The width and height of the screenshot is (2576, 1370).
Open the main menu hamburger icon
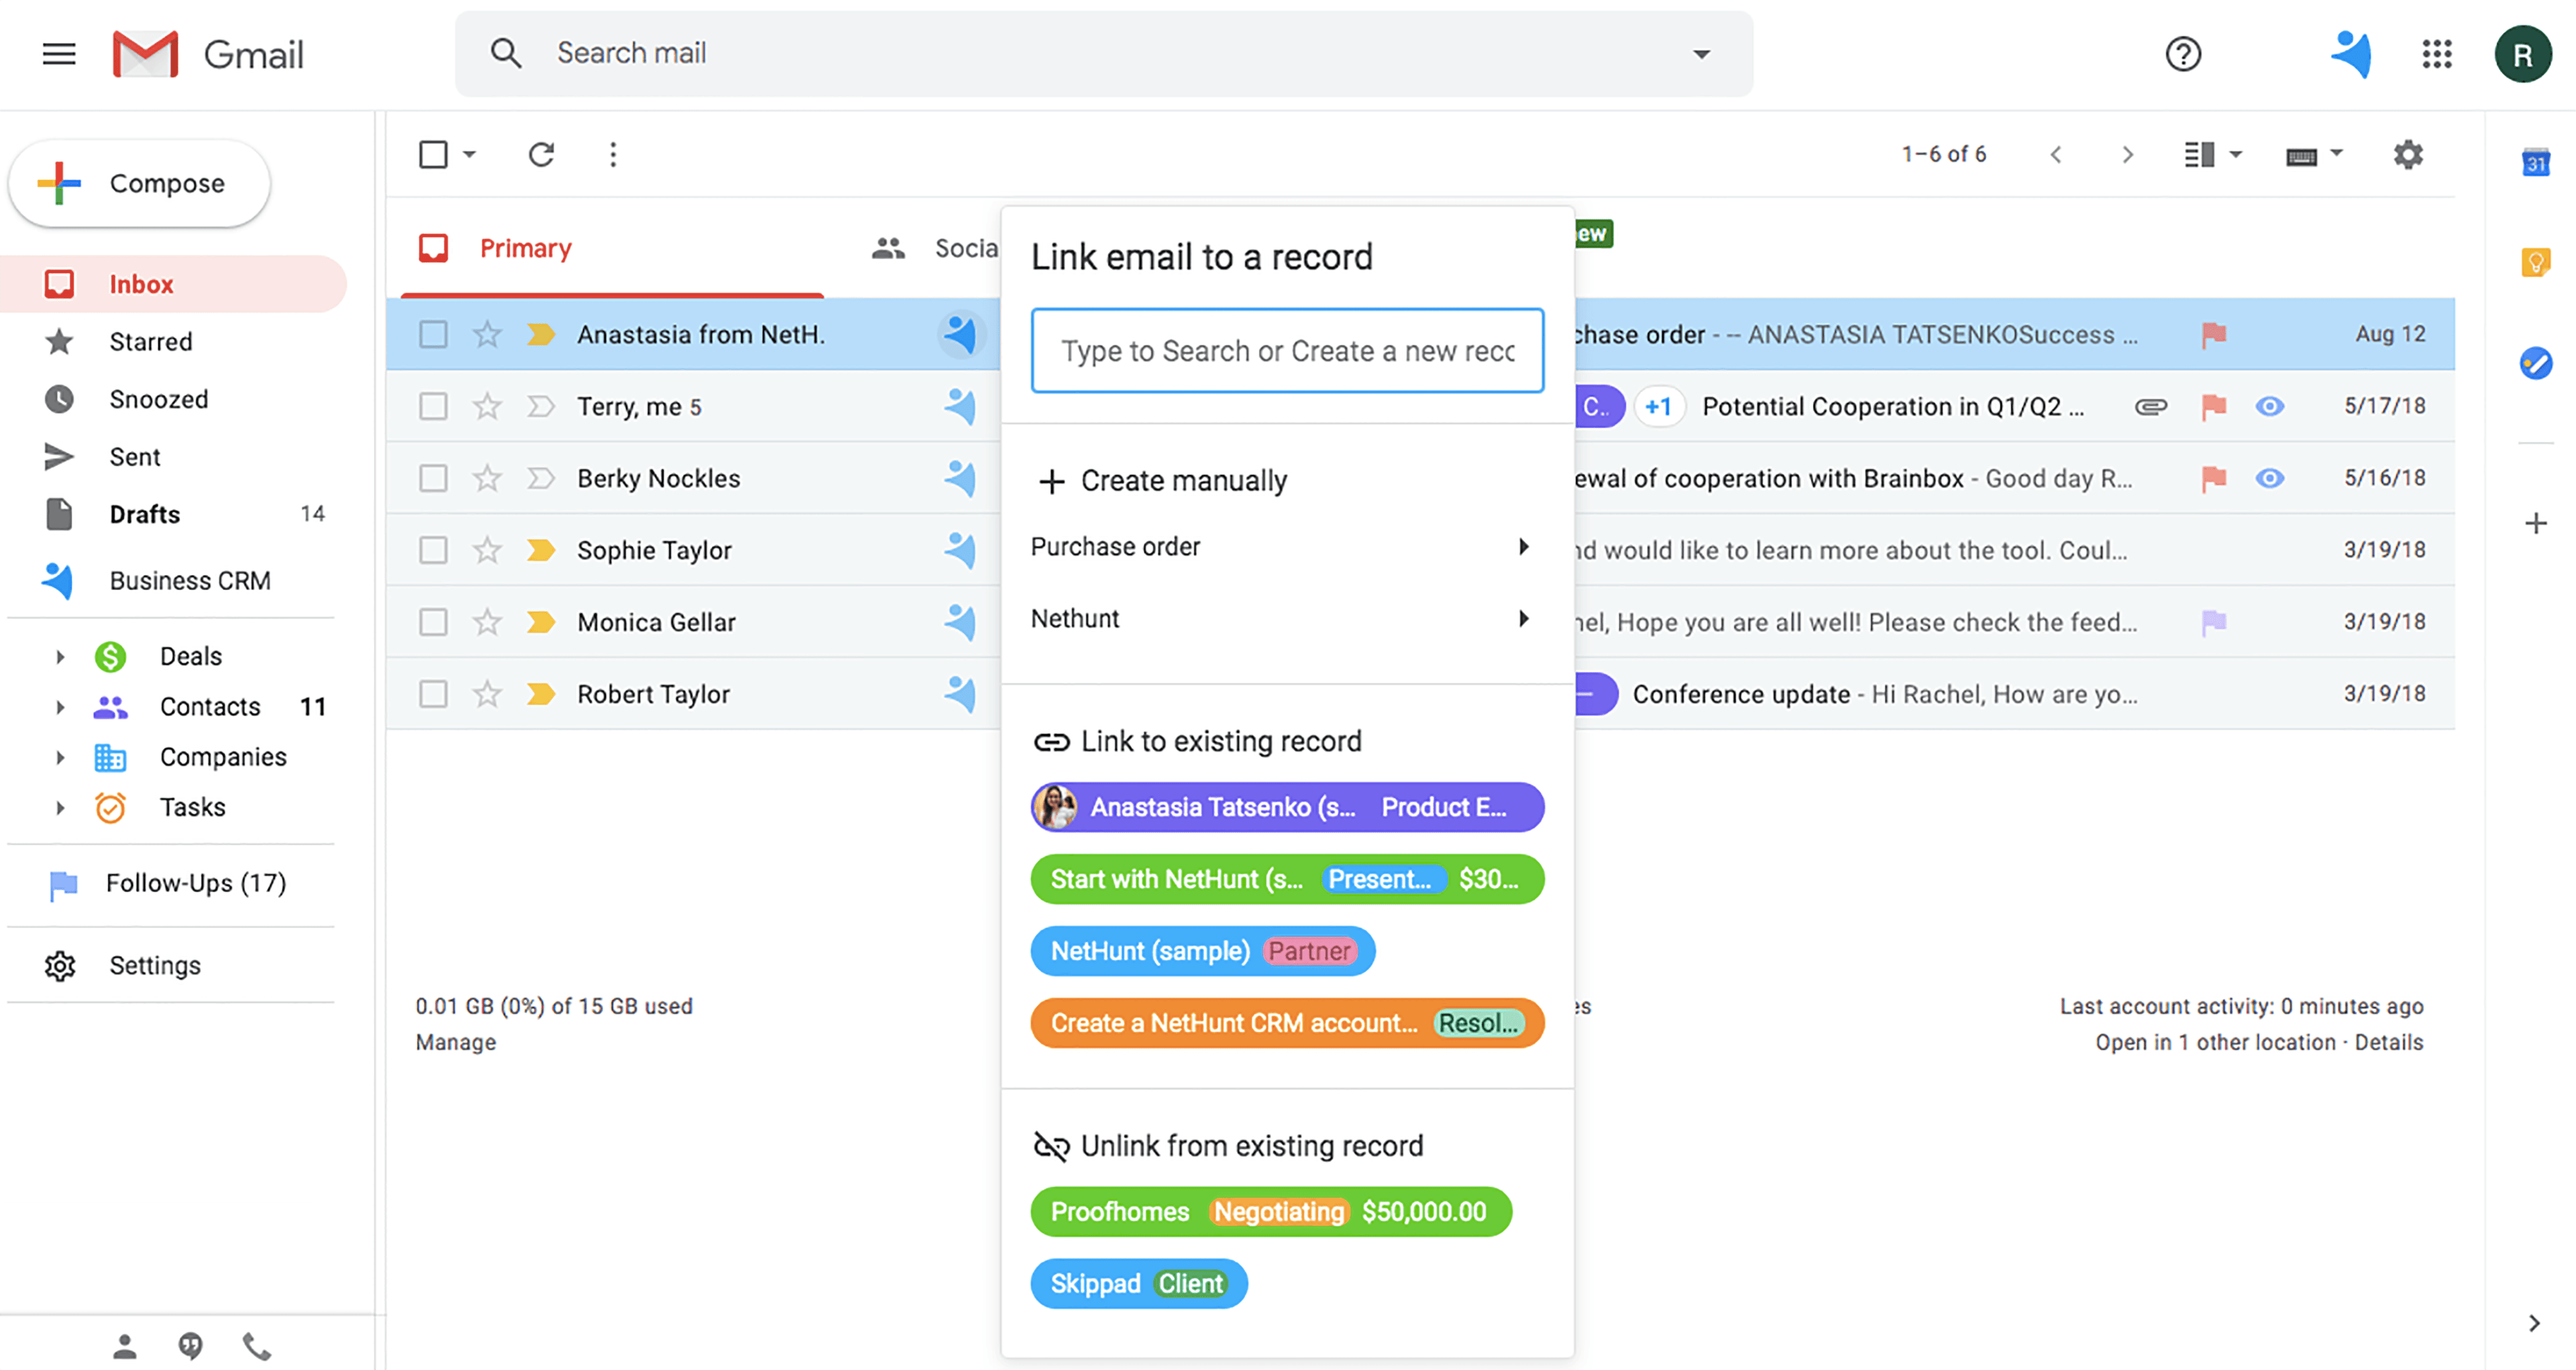(x=59, y=54)
